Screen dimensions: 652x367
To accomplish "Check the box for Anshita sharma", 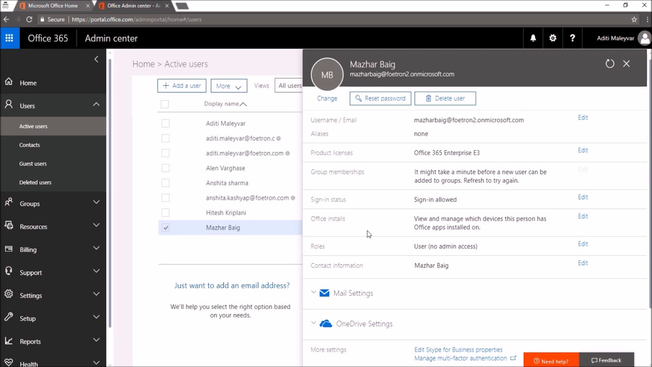I will [x=166, y=182].
